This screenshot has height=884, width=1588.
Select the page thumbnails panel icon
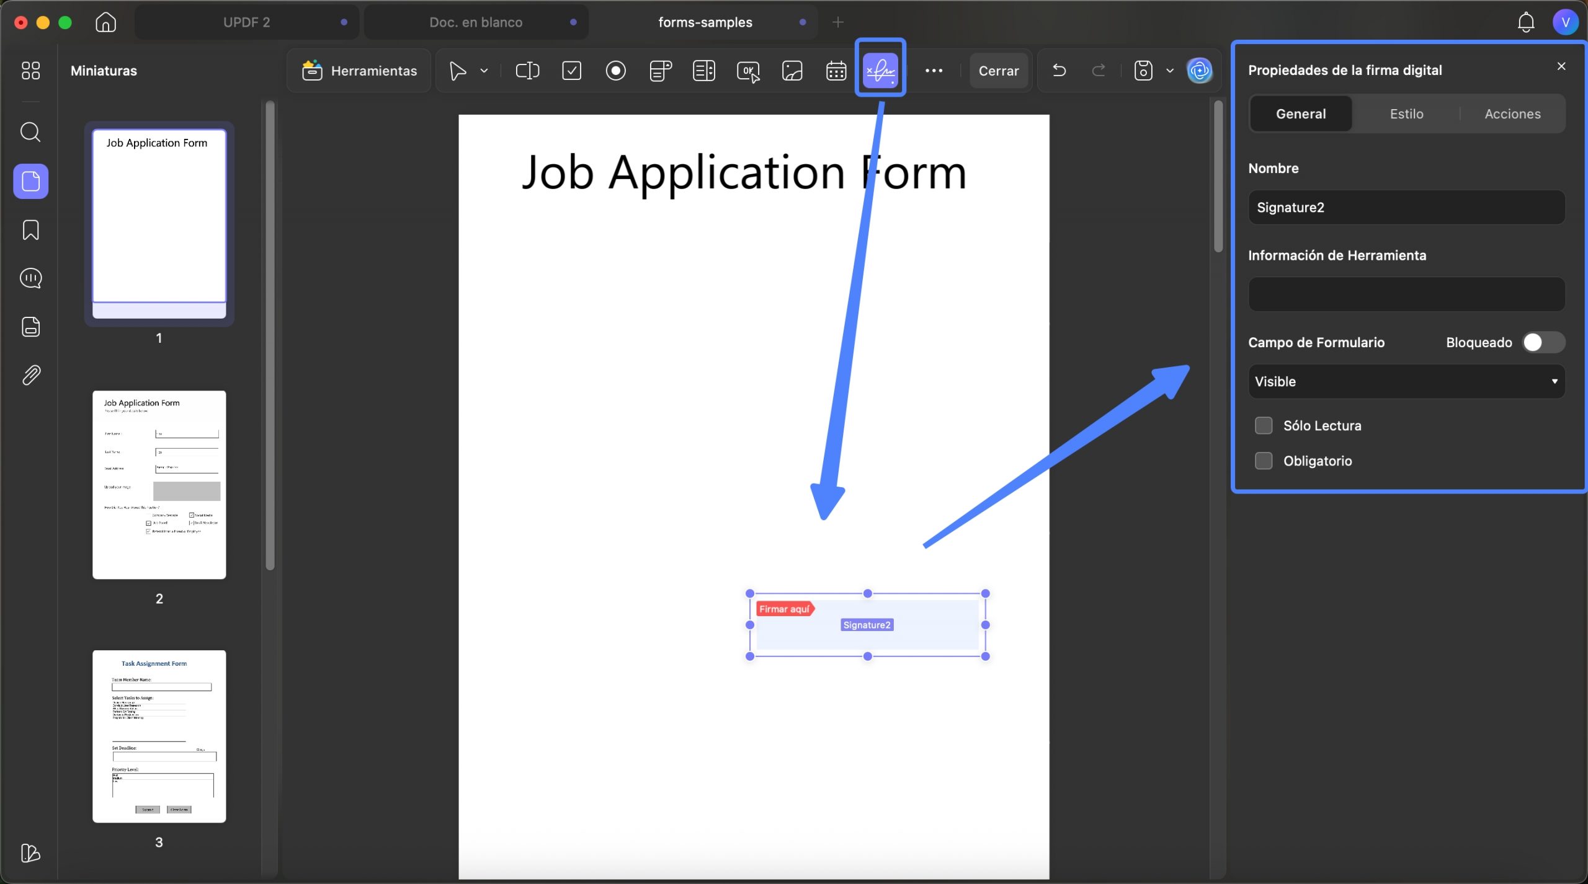(31, 181)
